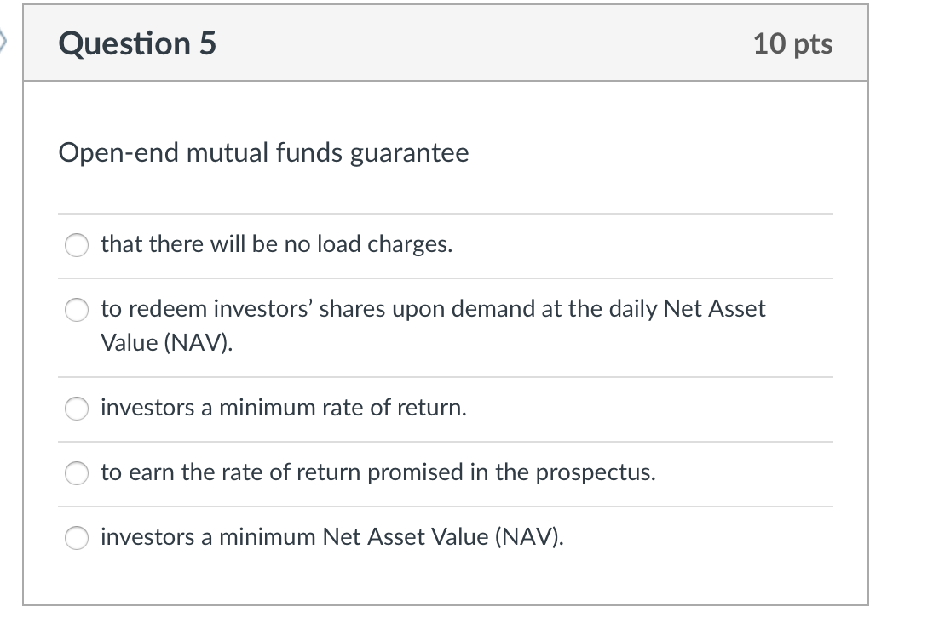
Task: Click the question prompt 'Open-end mutual funds guarantee'
Action: [262, 153]
